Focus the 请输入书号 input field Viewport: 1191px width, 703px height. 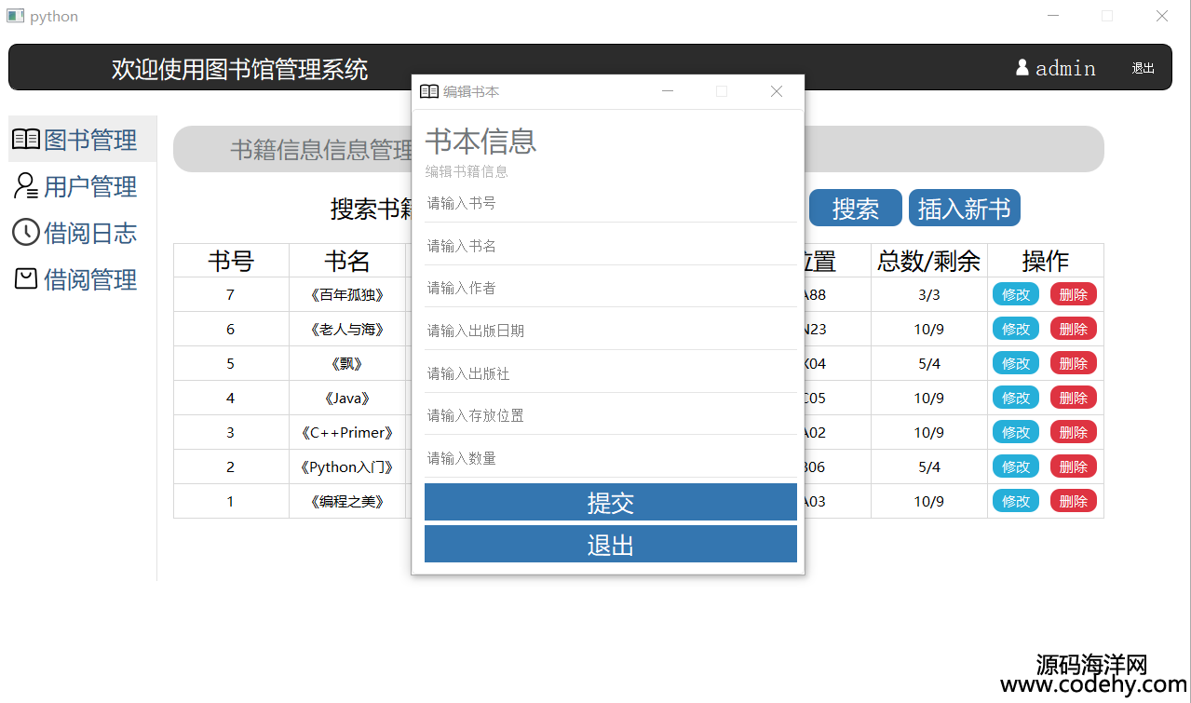pyautogui.click(x=610, y=203)
